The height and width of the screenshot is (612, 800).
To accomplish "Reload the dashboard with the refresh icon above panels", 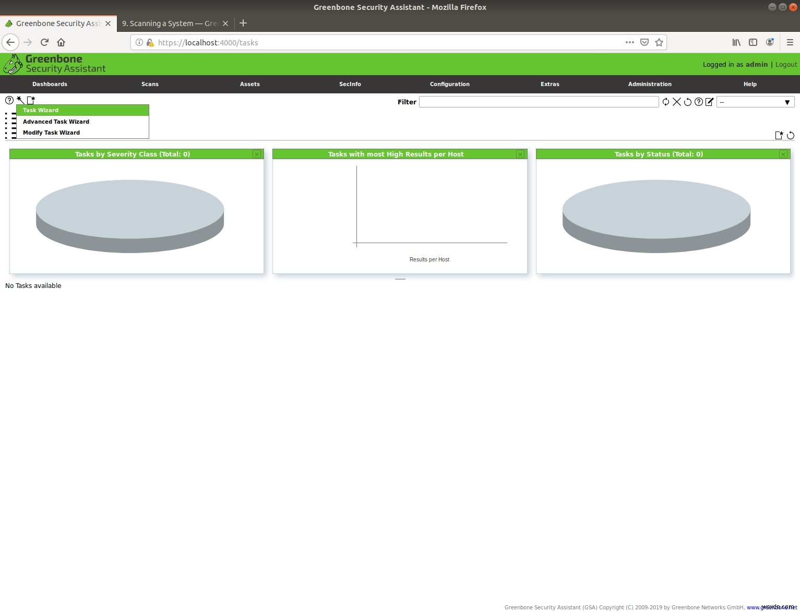I will [790, 136].
